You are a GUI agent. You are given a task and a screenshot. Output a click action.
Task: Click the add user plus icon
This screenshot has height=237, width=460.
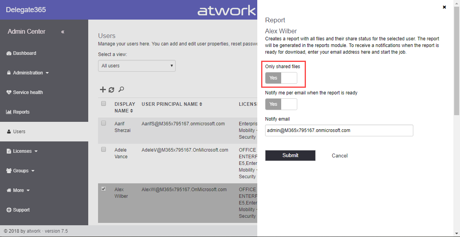point(103,90)
